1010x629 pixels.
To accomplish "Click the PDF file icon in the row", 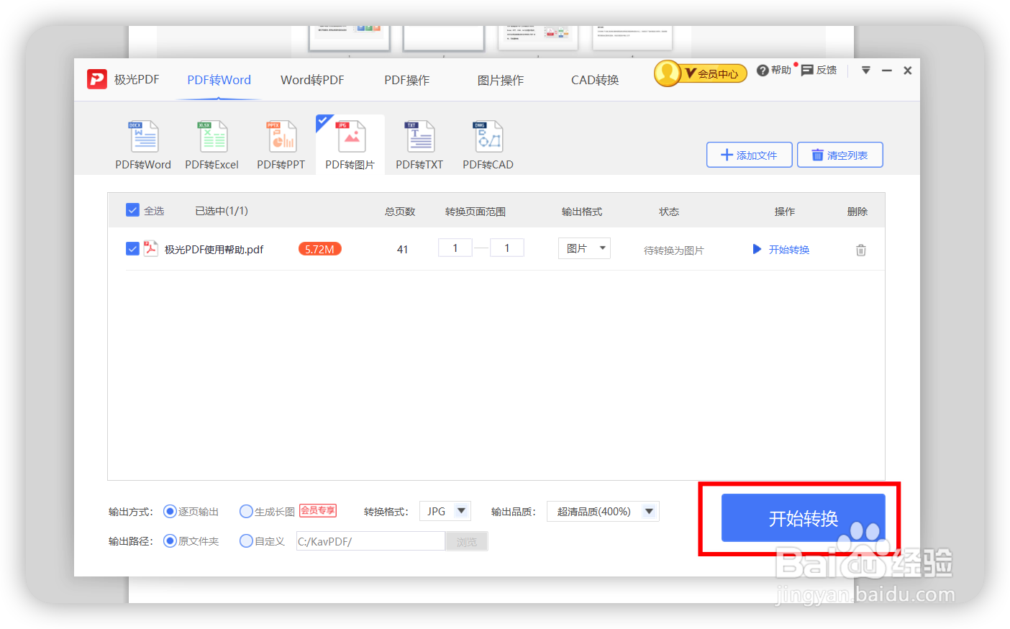I will click(150, 248).
